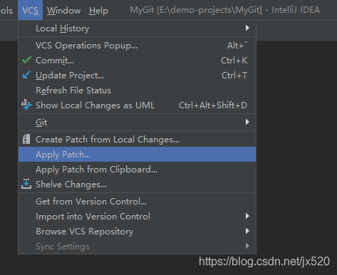Click the Local History submenu arrow
The image size is (337, 275).
[247, 28]
